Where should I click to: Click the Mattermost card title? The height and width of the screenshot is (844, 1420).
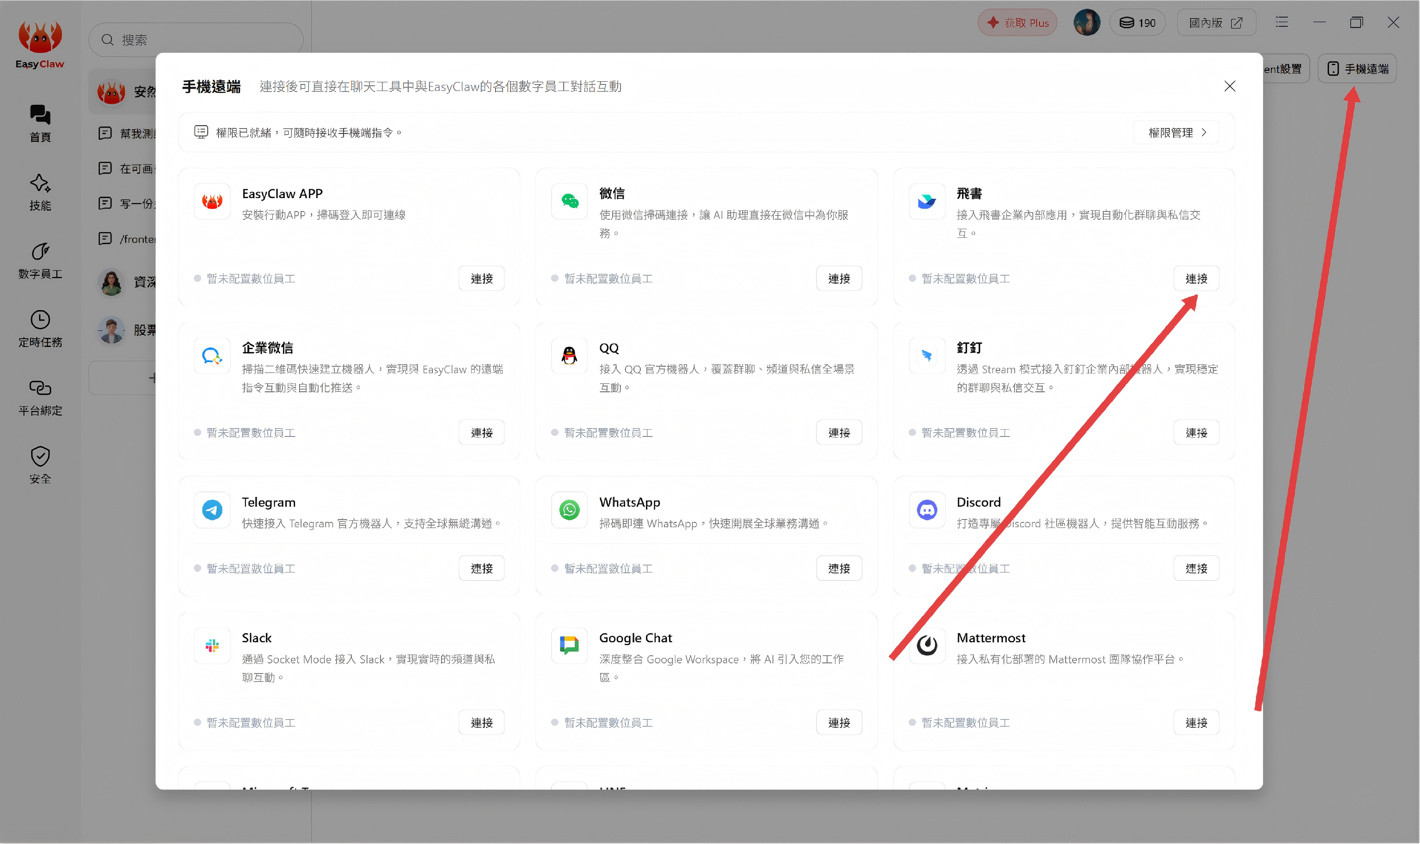(991, 638)
